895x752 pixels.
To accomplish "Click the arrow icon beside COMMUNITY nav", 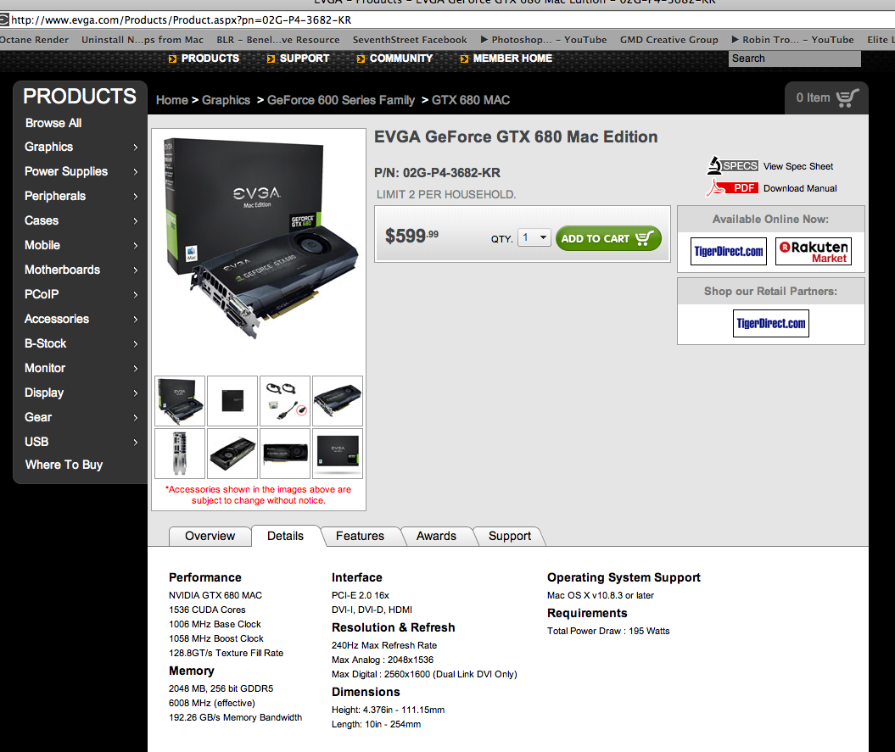I will 361,58.
